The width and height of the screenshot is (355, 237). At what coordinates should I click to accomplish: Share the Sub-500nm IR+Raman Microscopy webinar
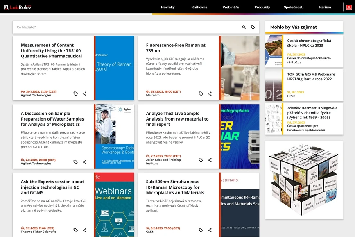tap(210, 230)
